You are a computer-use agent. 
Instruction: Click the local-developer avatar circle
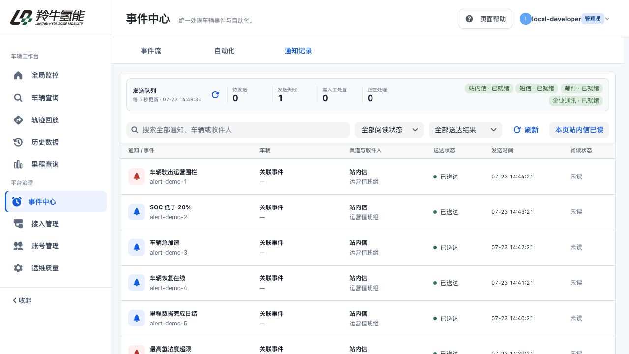pyautogui.click(x=526, y=19)
